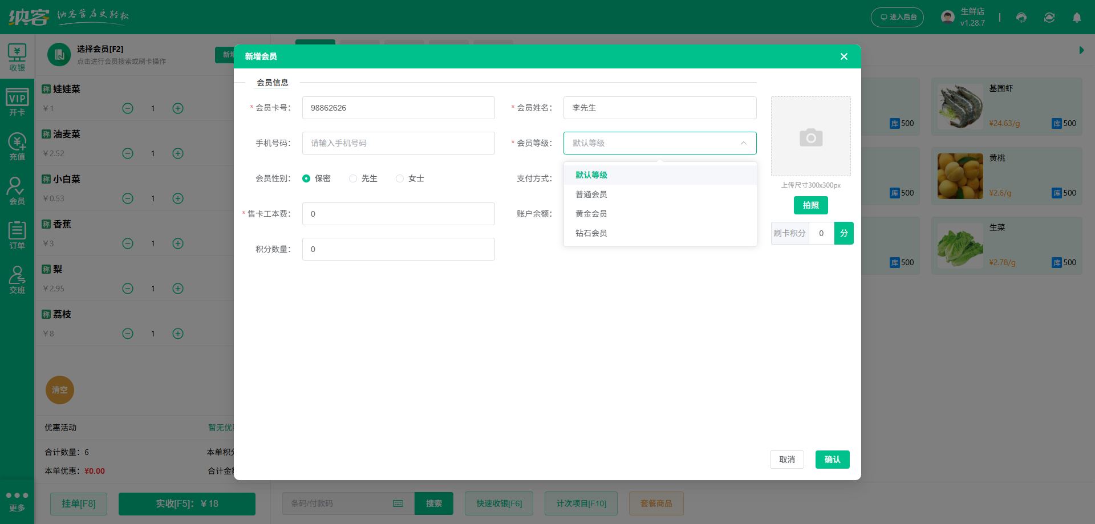
Task: Click the 选择会员 member card icon
Action: 59,55
